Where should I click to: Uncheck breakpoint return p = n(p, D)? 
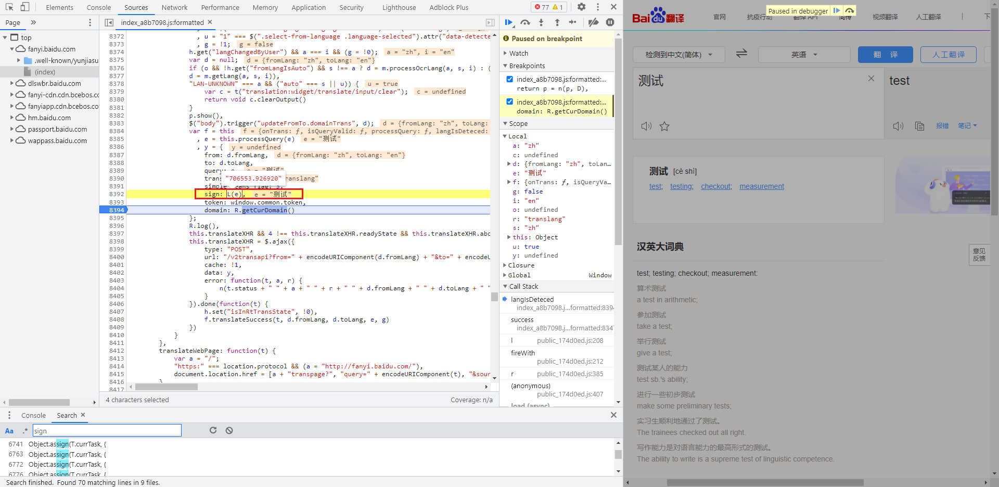click(510, 79)
